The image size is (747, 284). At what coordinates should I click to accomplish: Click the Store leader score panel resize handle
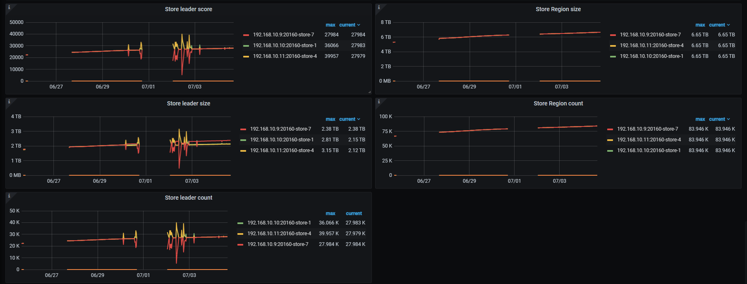[369, 92]
